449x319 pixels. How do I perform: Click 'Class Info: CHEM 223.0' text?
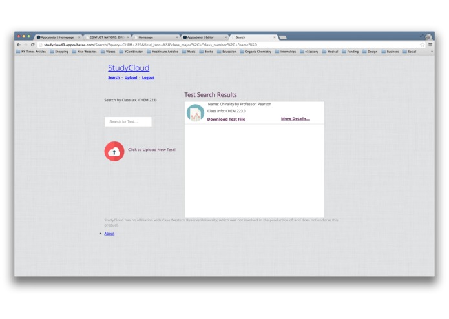tap(226, 111)
